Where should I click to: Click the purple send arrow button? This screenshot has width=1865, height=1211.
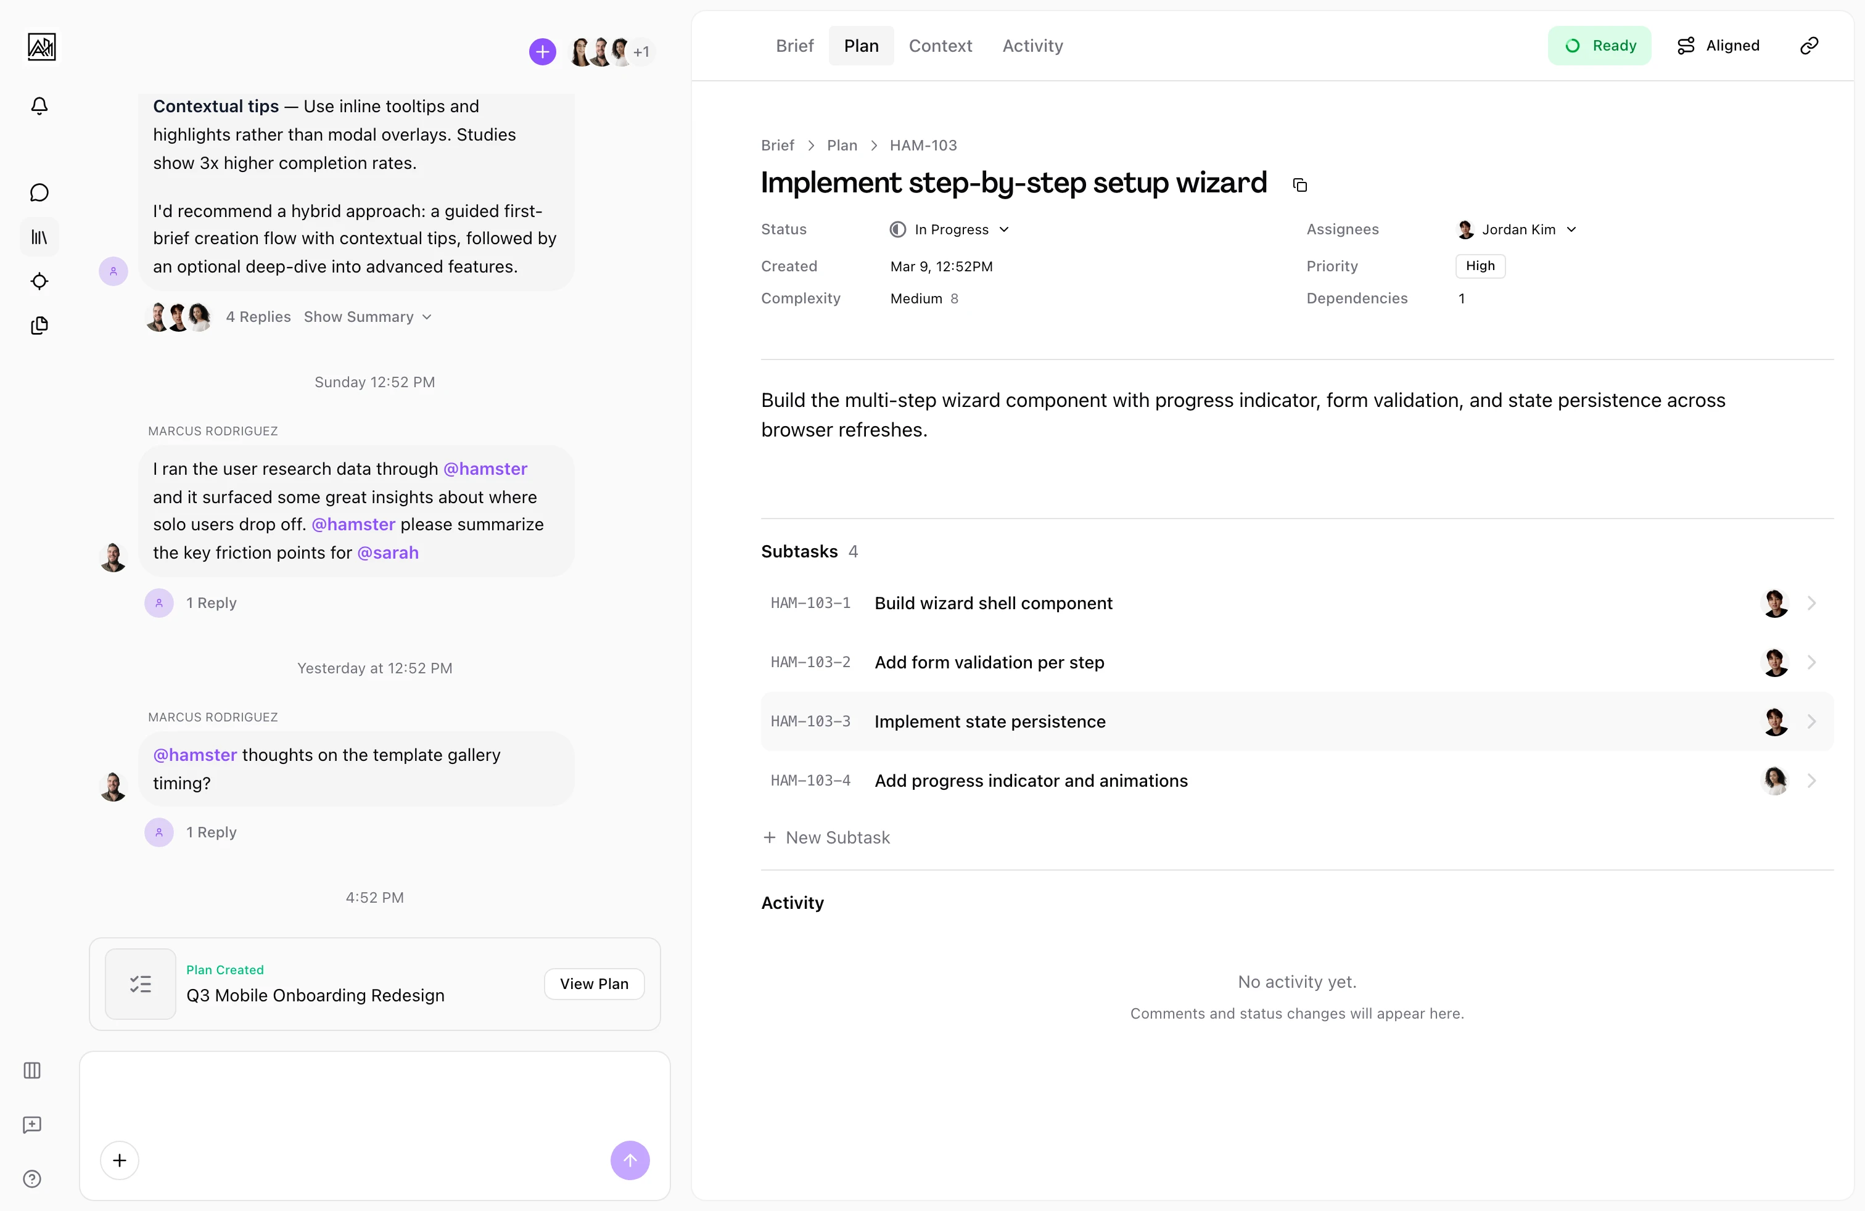[x=629, y=1160]
